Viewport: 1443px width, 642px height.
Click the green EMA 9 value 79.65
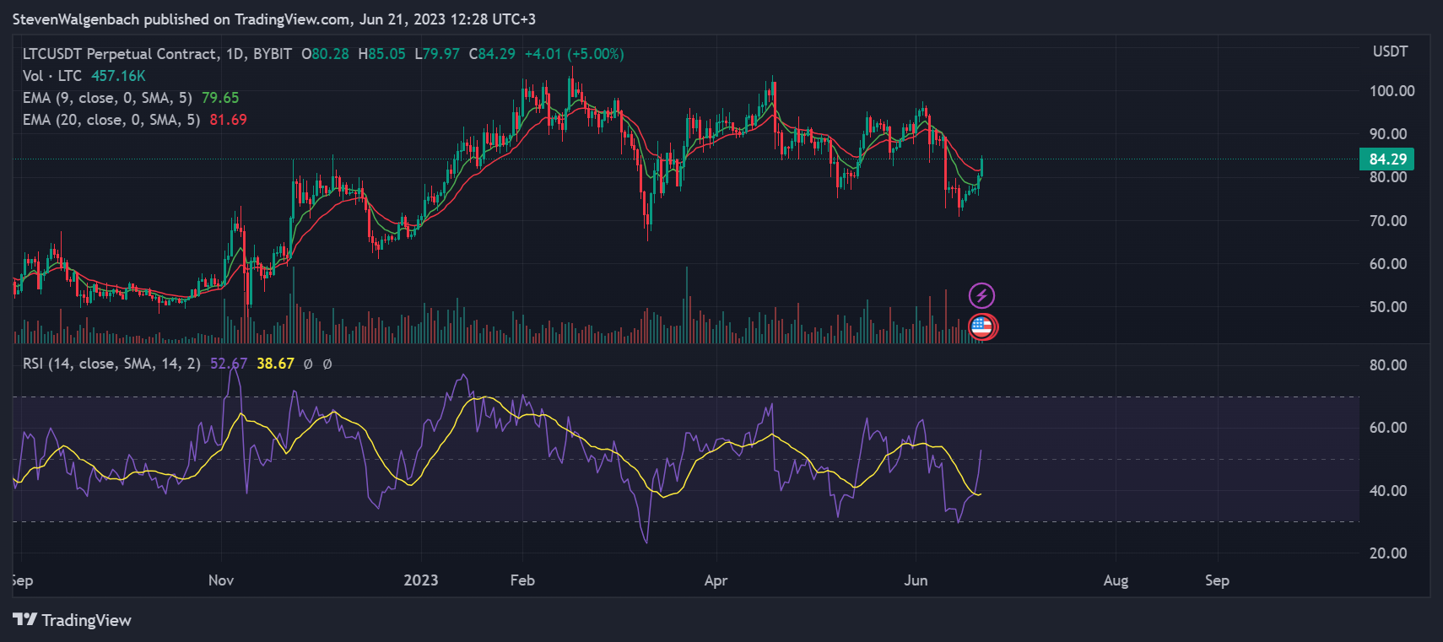coord(219,98)
